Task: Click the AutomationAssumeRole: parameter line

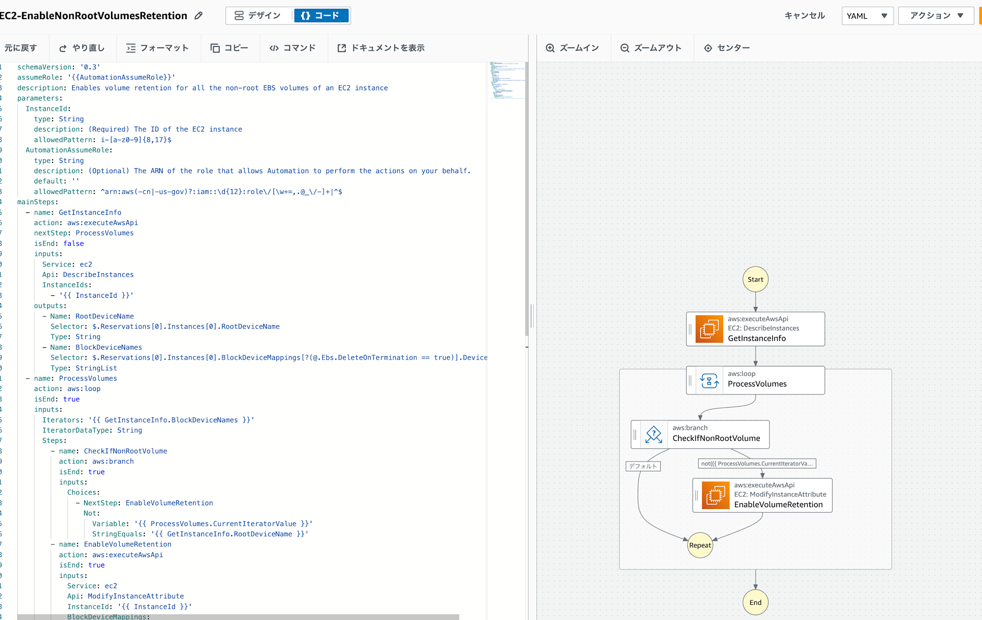Action: coord(69,150)
